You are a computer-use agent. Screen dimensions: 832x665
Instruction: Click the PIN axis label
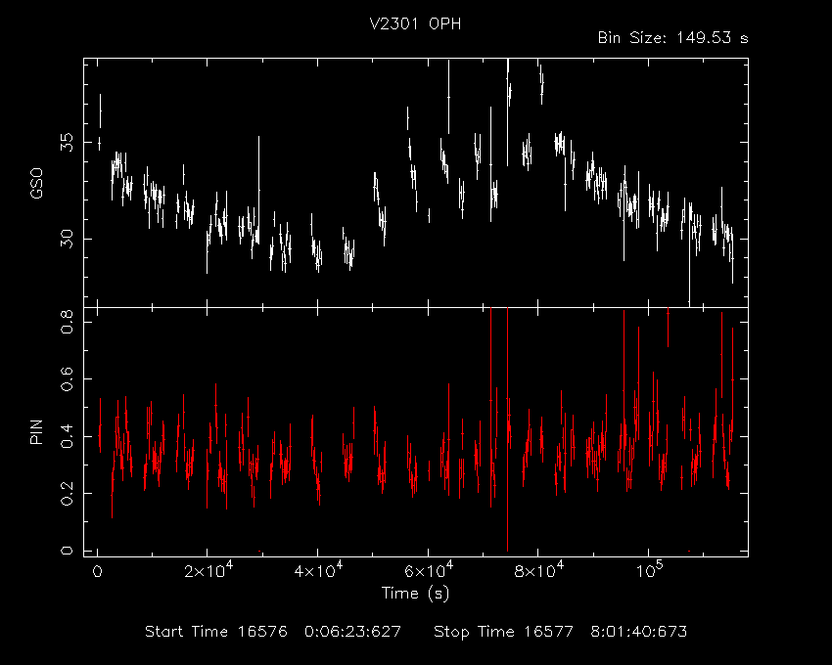point(36,431)
